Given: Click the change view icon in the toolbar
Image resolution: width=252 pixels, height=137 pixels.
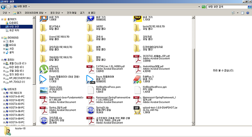Looking at the screenshot, I should [233, 13].
